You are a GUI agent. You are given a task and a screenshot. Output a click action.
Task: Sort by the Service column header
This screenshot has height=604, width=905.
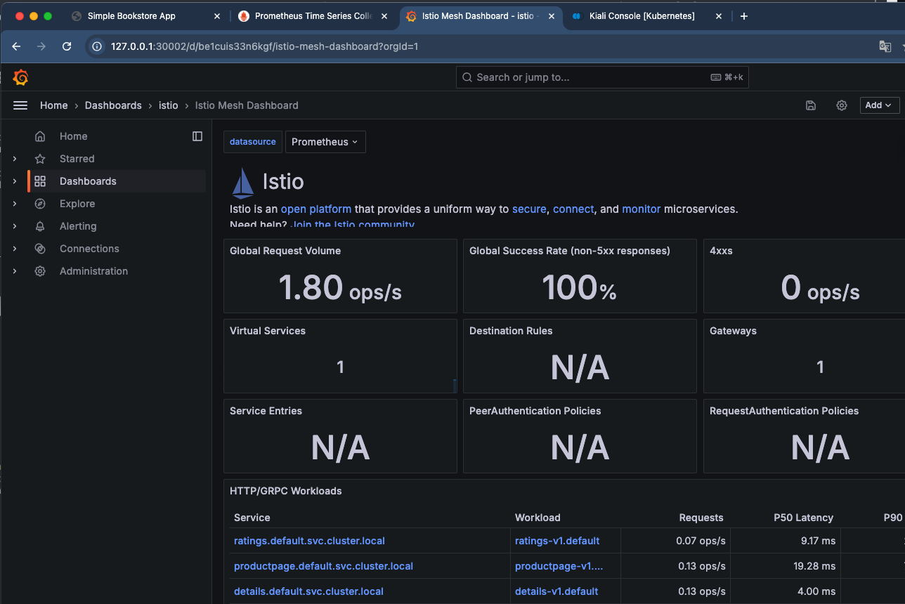click(x=252, y=518)
